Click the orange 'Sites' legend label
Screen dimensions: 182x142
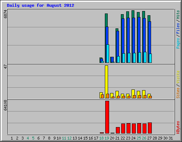click(x=178, y=93)
